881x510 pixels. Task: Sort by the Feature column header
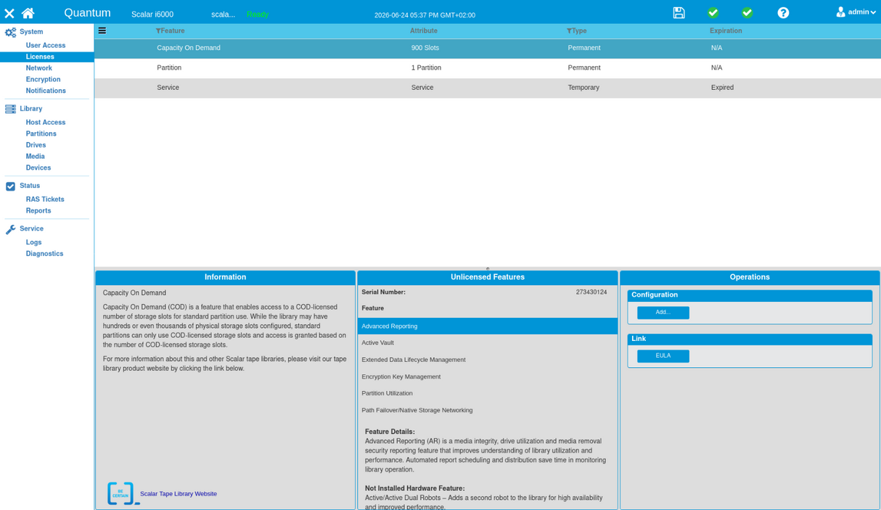coord(173,31)
